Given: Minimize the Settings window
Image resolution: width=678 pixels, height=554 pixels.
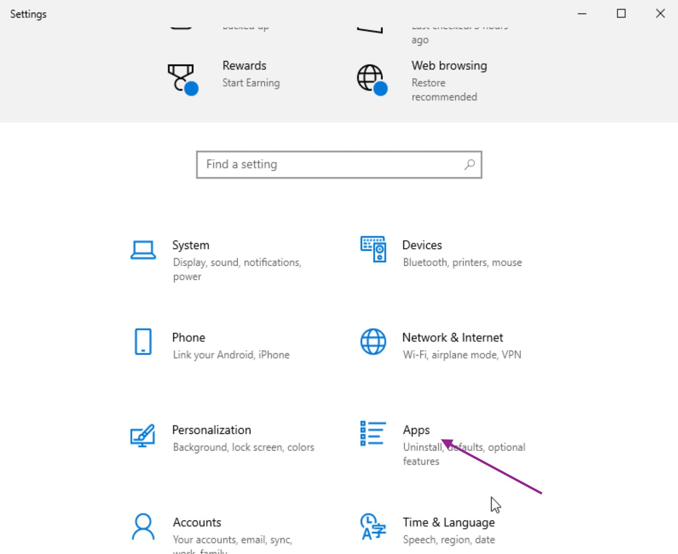Looking at the screenshot, I should 582,14.
